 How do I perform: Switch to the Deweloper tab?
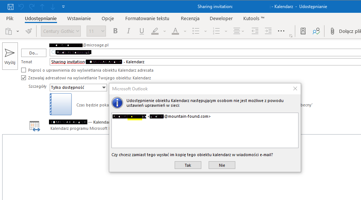click(x=221, y=18)
